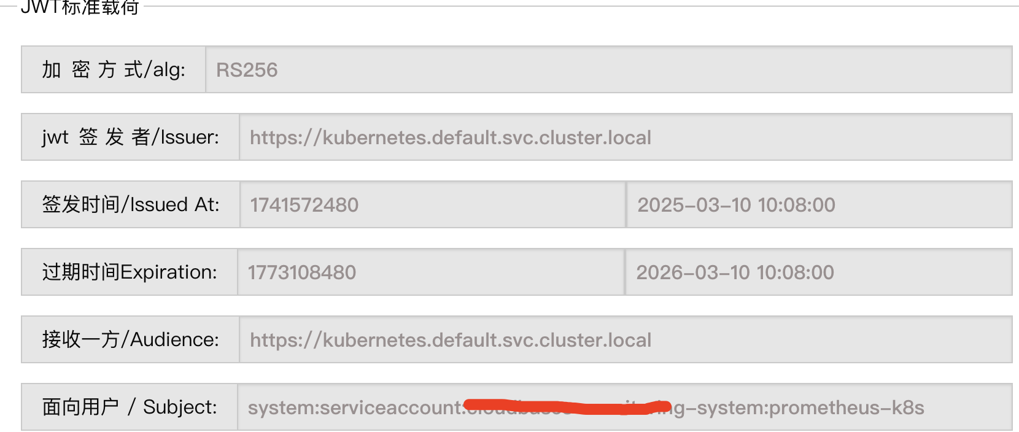Focus the RS256 algorithm field

608,69
